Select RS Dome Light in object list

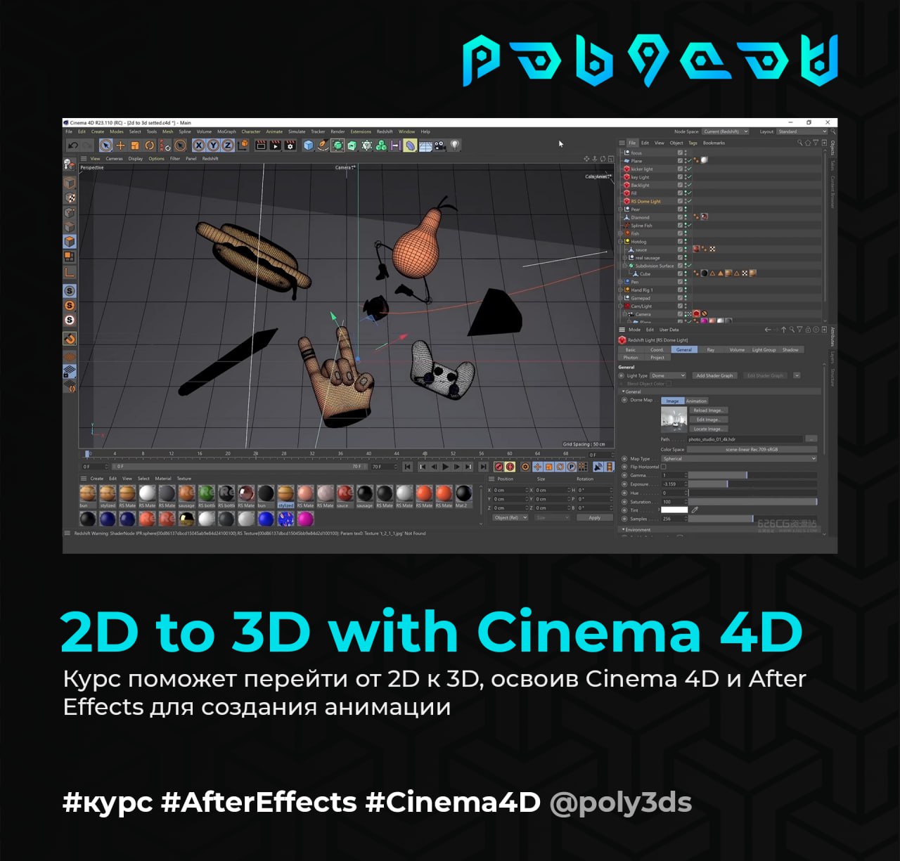tap(645, 201)
